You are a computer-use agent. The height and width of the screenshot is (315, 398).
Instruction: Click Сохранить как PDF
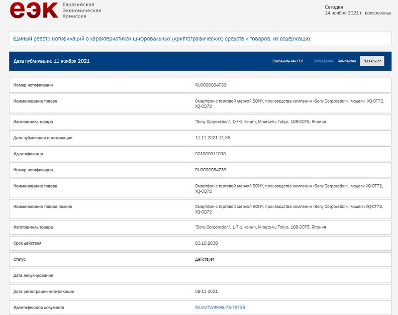pos(288,61)
